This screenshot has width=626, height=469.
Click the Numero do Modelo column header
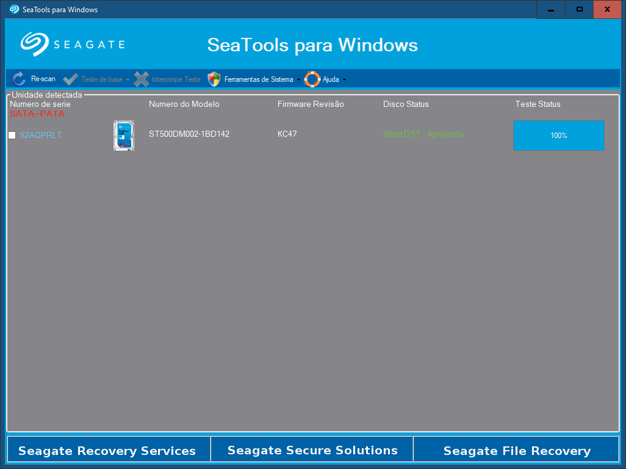click(x=184, y=104)
